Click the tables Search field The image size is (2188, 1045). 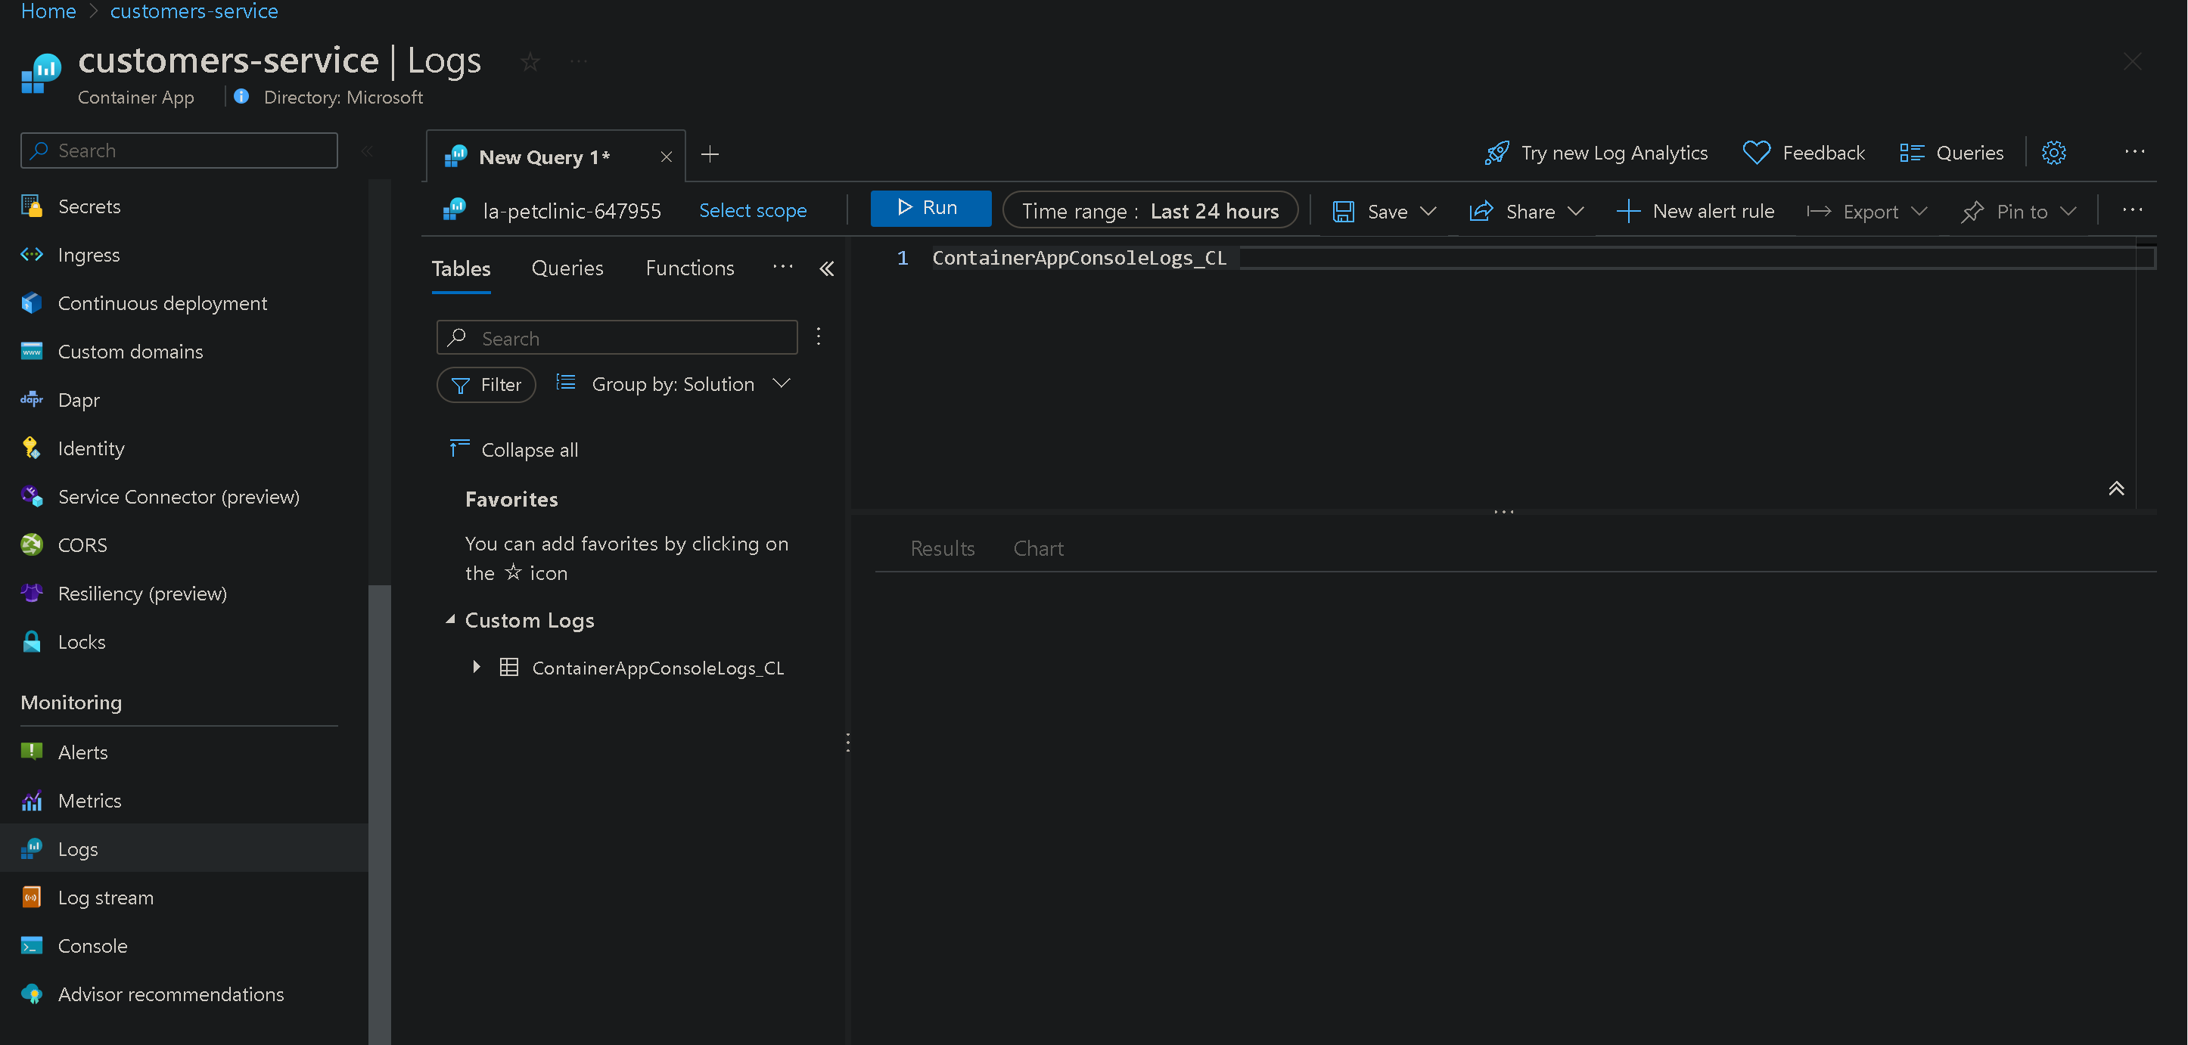(x=617, y=338)
